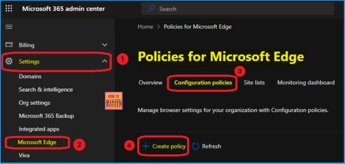Open Viva in the sidebar
Screen dimensions: 345x164
(x=24, y=156)
